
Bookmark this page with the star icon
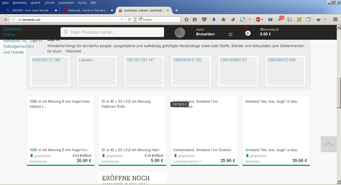coord(186,19)
